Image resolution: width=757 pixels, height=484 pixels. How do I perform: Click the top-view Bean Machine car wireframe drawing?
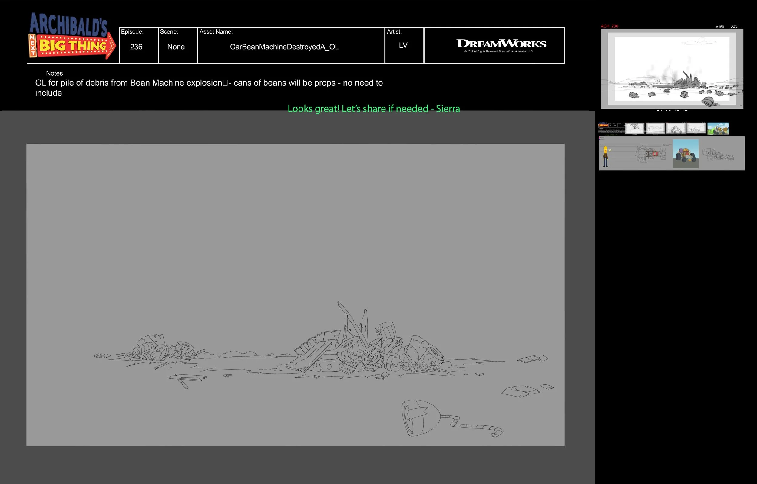pyautogui.click(x=650, y=154)
